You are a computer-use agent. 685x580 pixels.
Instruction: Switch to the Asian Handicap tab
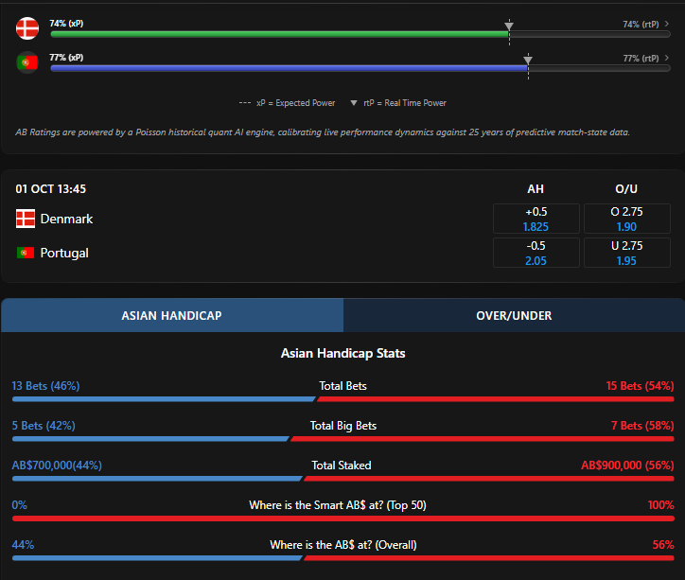tap(172, 315)
